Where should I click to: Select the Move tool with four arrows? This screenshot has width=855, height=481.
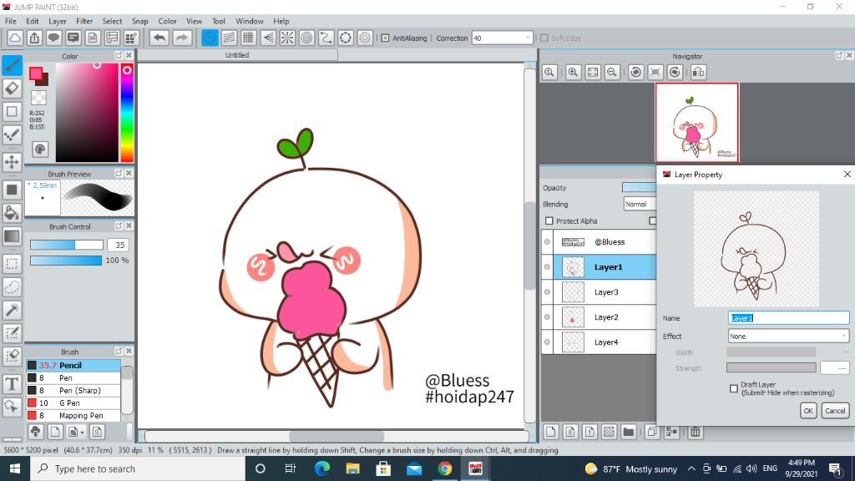12,162
